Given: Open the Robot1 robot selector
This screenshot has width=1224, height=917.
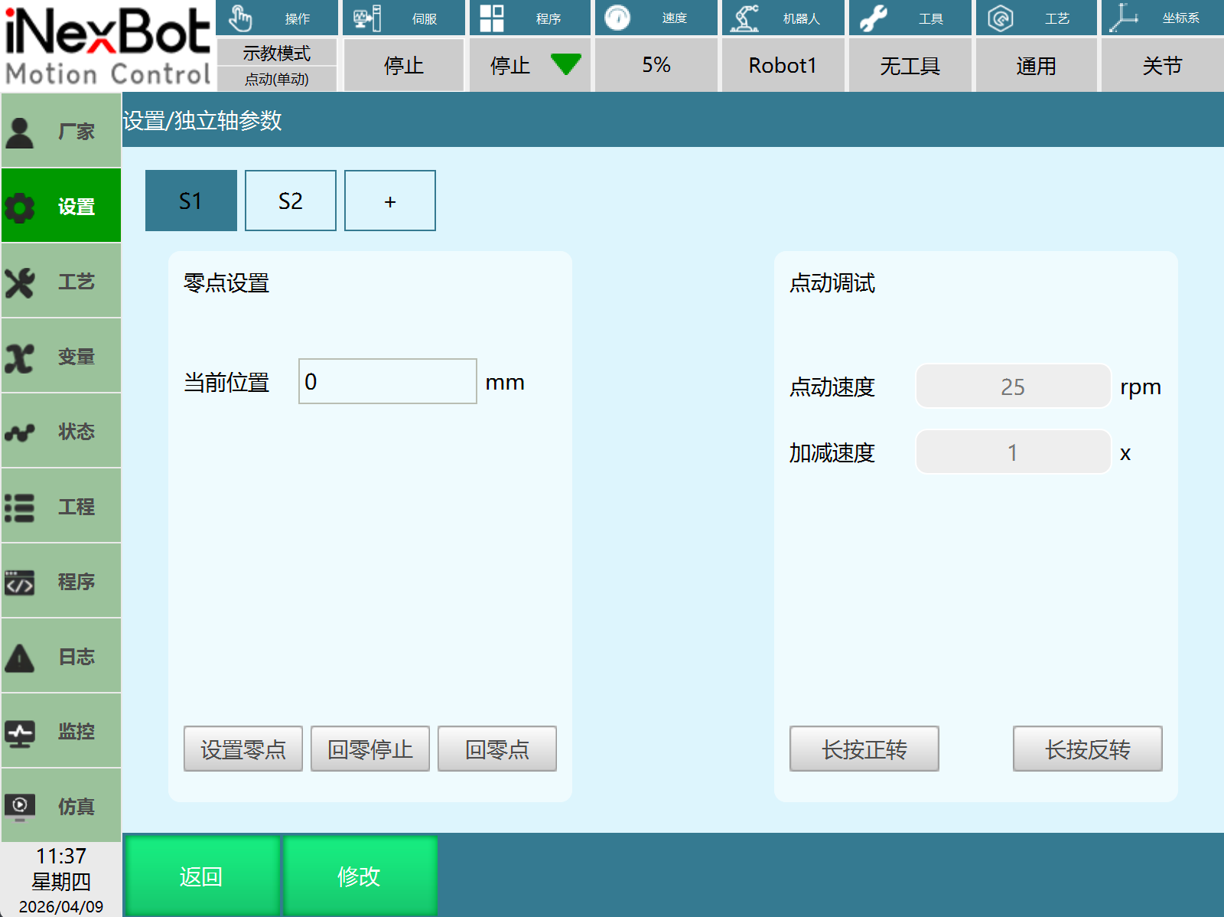Looking at the screenshot, I should (x=782, y=65).
